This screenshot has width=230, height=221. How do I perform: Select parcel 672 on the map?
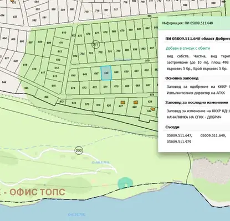[95, 87]
